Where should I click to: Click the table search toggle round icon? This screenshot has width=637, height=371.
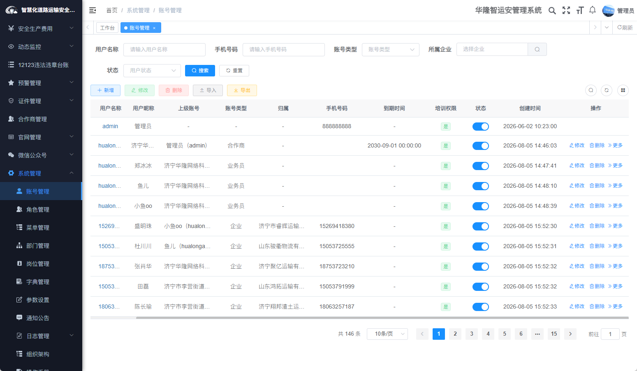[591, 90]
